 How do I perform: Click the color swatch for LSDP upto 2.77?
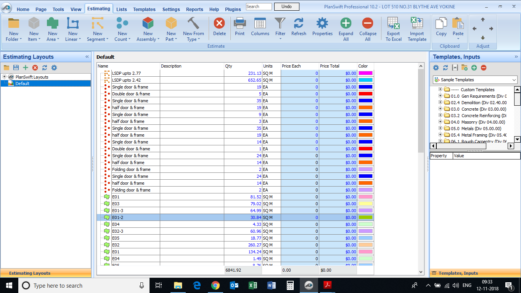click(365, 73)
